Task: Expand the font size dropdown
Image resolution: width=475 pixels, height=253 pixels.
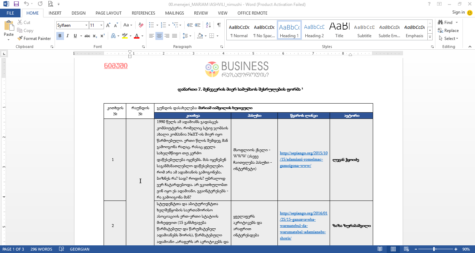Action: 101,25
